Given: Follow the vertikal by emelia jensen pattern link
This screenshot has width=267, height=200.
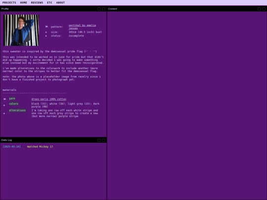Looking at the screenshot, I should click(x=82, y=27).
